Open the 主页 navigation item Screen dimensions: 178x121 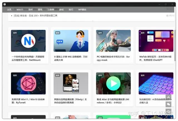pos(9,10)
